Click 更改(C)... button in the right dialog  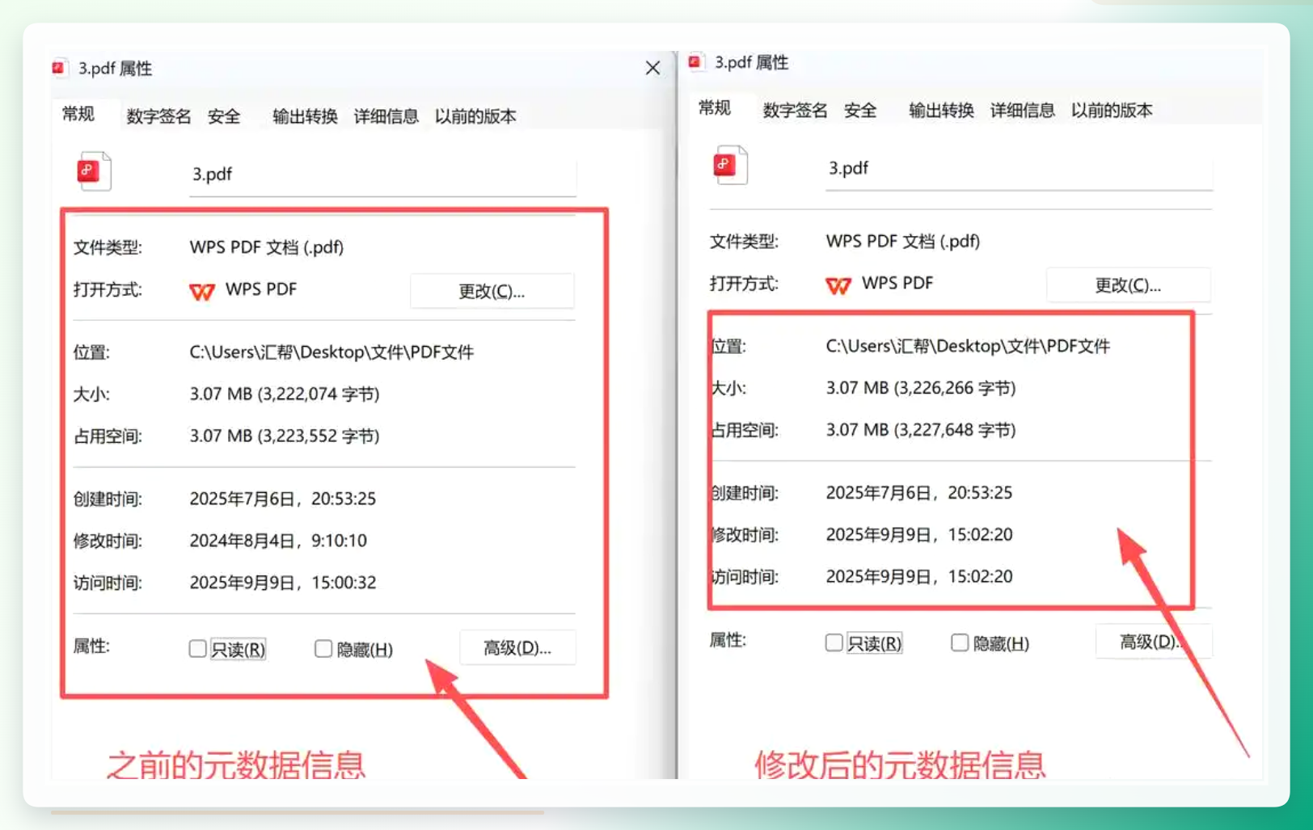1129,285
